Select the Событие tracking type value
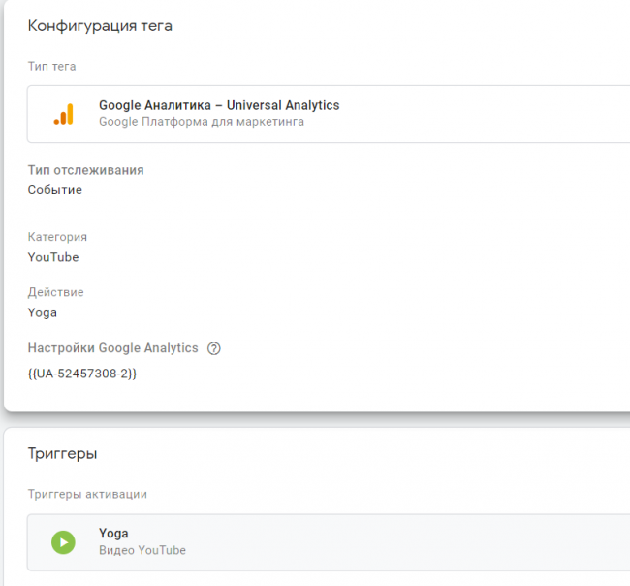 tap(54, 190)
